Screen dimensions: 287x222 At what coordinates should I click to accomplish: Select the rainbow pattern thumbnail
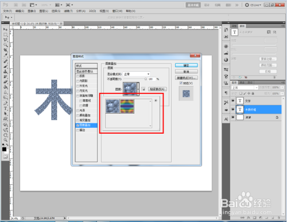click(x=127, y=106)
